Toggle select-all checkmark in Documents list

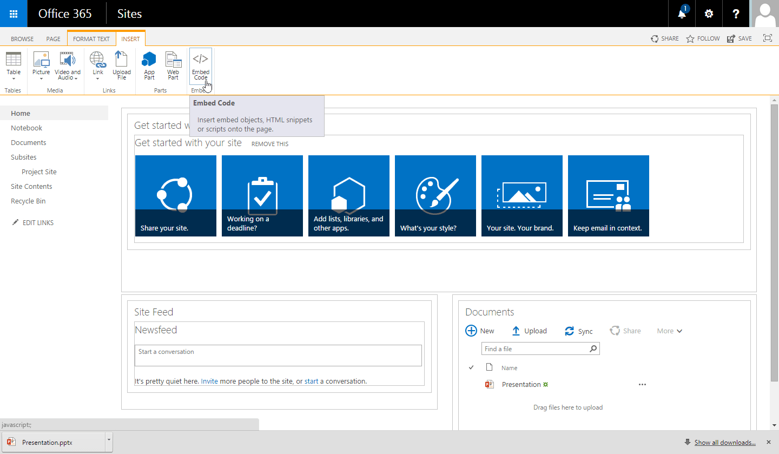click(471, 367)
